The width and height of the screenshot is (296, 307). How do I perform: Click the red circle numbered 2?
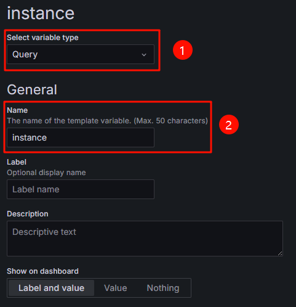pos(229,125)
